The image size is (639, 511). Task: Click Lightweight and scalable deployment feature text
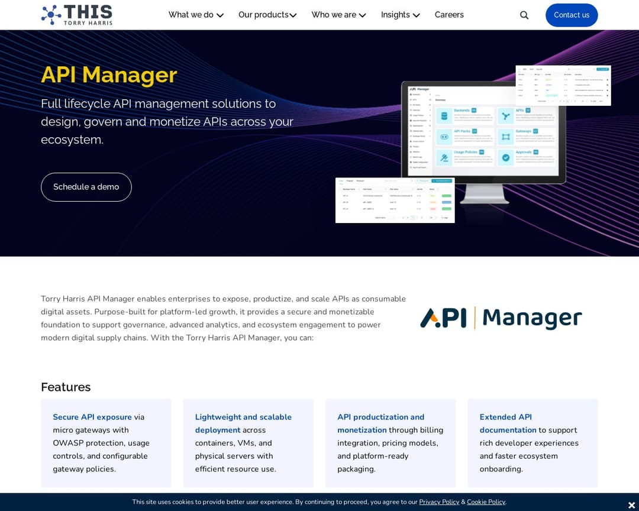243,443
